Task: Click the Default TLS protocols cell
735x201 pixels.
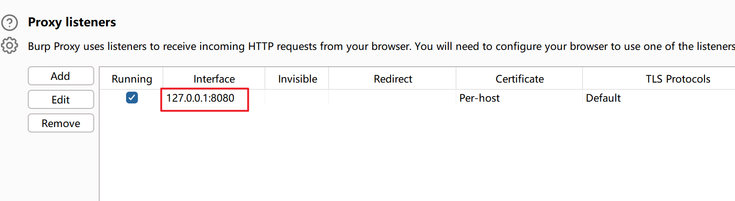Action: [603, 98]
